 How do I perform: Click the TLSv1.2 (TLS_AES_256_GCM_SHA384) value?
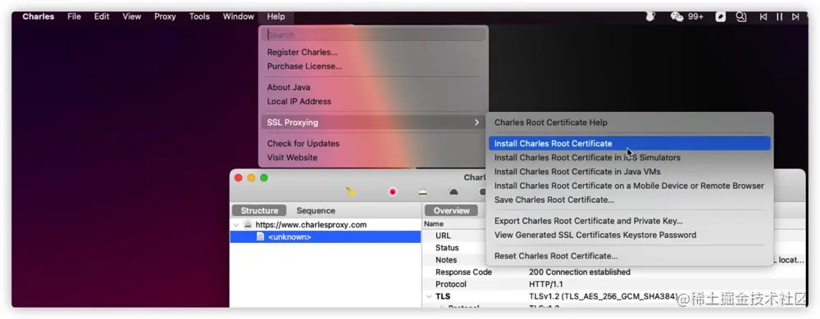(604, 297)
